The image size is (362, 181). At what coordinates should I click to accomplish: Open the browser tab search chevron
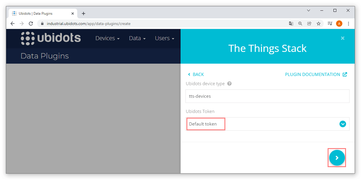[x=309, y=10]
